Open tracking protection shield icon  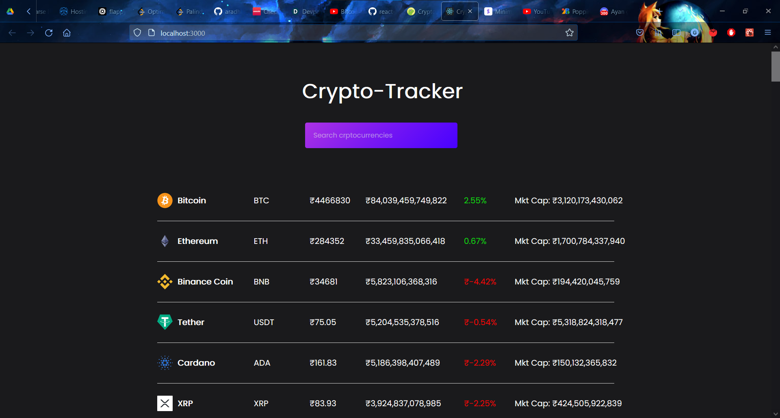(137, 33)
